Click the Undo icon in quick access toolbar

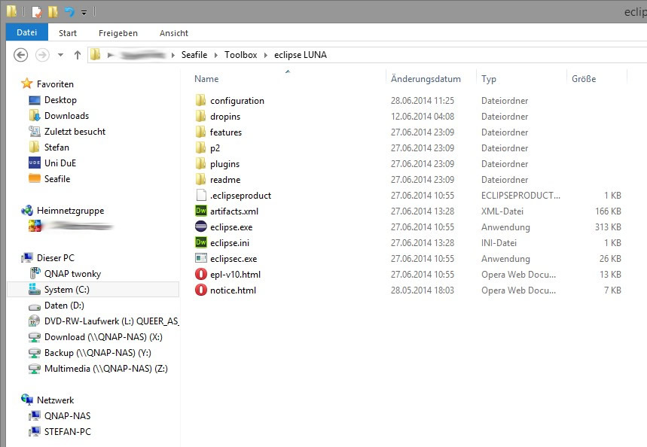69,11
